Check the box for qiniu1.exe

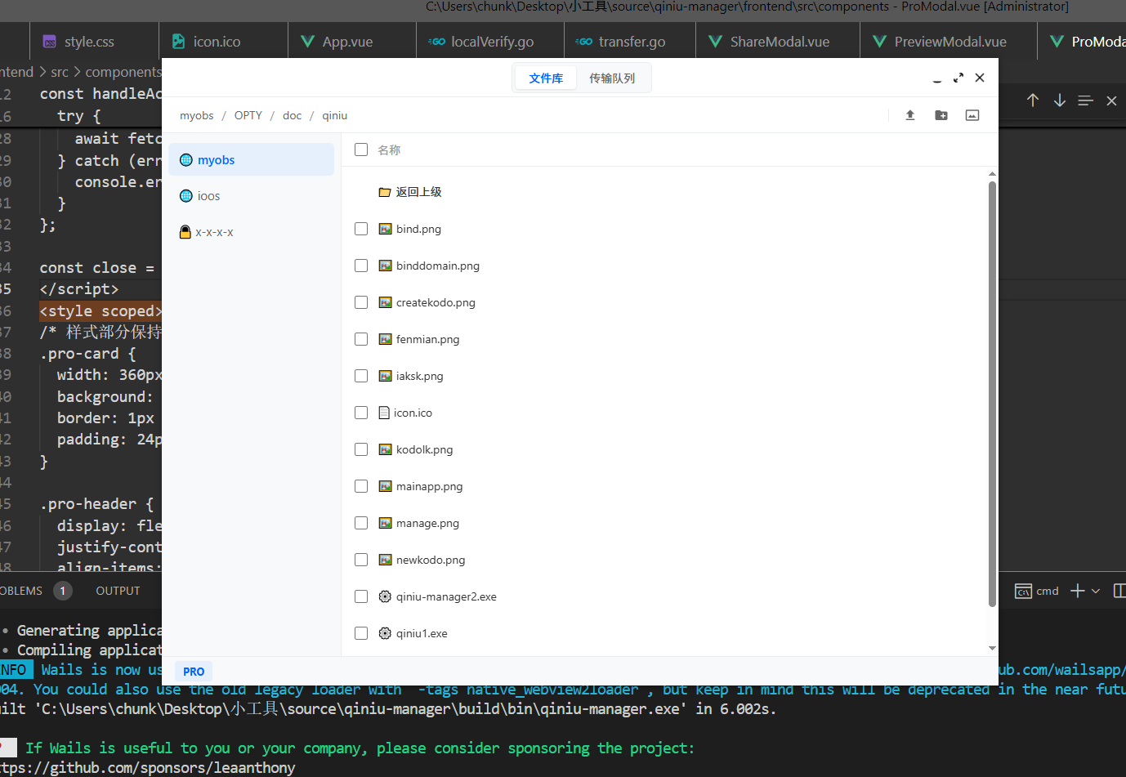tap(361, 633)
